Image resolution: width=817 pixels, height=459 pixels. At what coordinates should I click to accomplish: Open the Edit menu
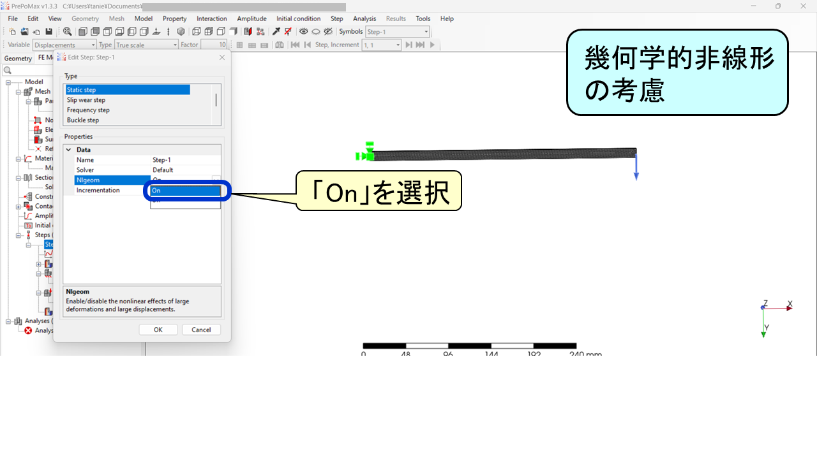(33, 18)
